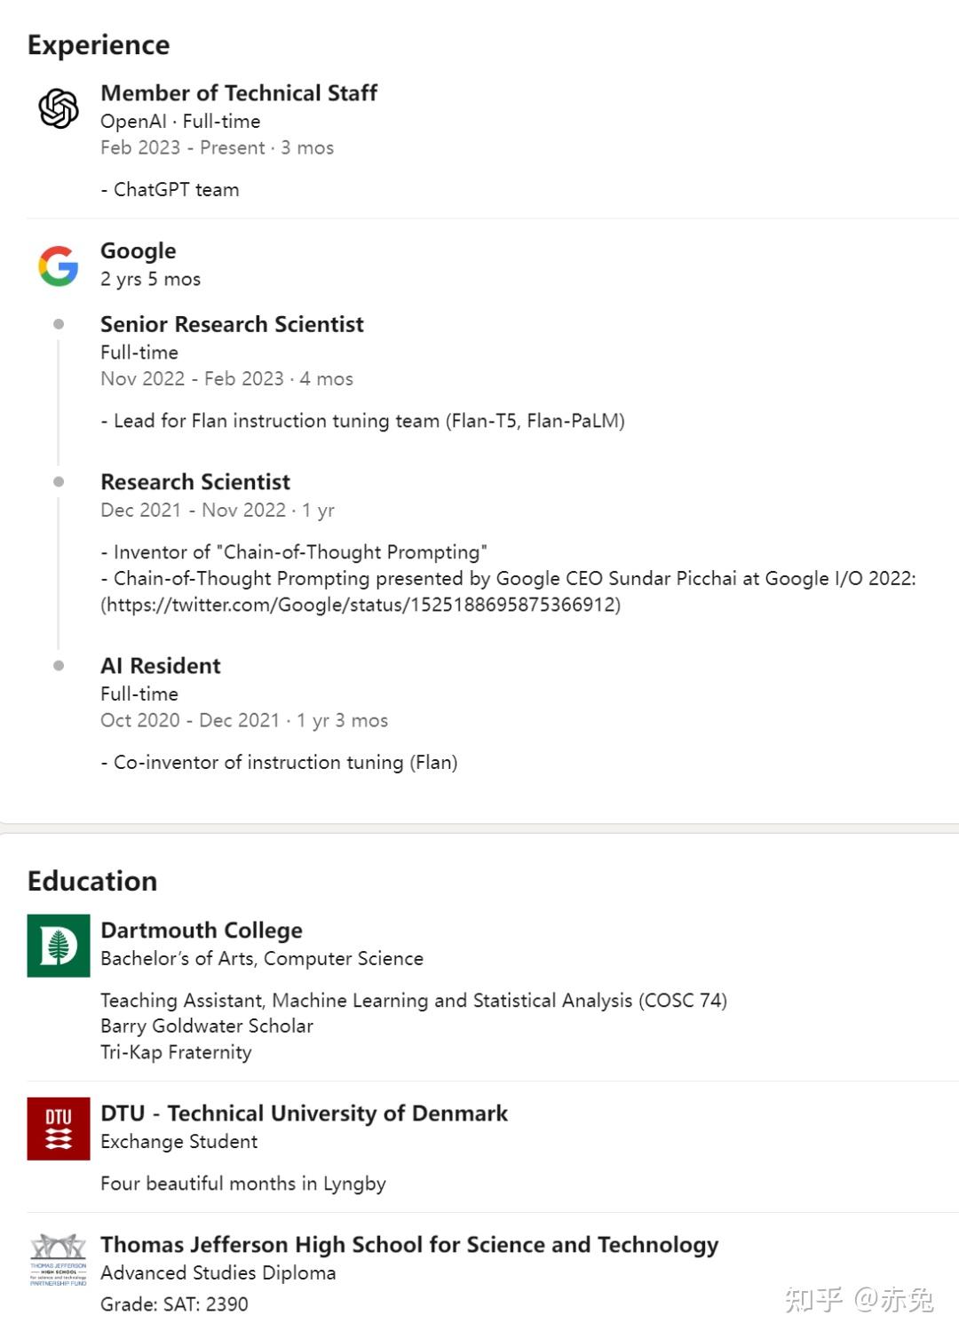The width and height of the screenshot is (959, 1339).
Task: Open the Google company heading
Action: [x=139, y=251]
